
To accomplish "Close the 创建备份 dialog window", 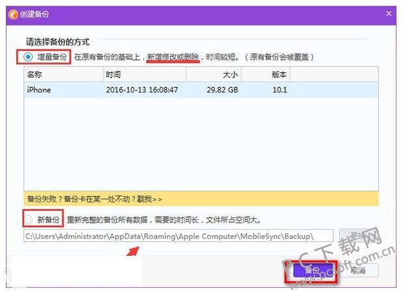I will pyautogui.click(x=389, y=14).
